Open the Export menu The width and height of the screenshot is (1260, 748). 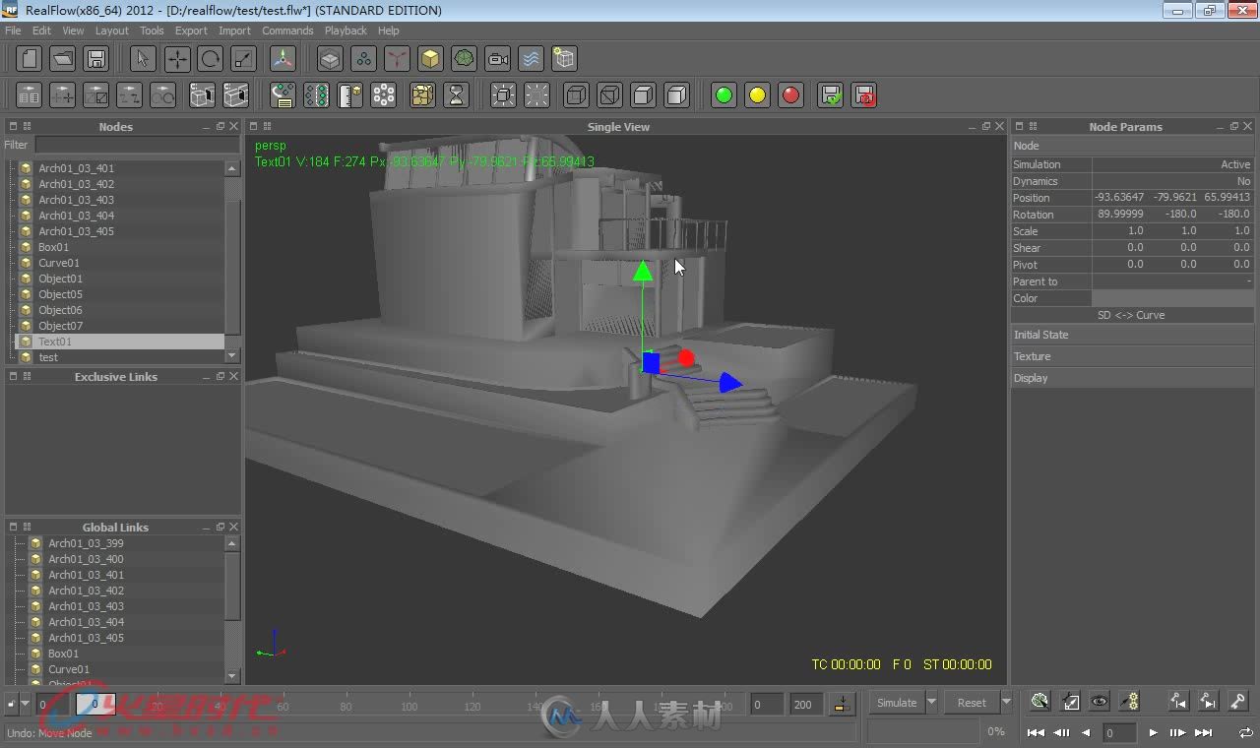(191, 31)
